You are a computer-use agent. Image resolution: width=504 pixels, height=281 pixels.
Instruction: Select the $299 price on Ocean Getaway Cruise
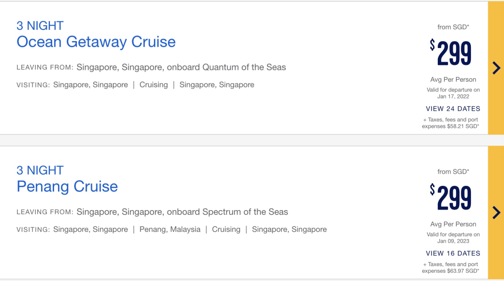click(x=451, y=53)
